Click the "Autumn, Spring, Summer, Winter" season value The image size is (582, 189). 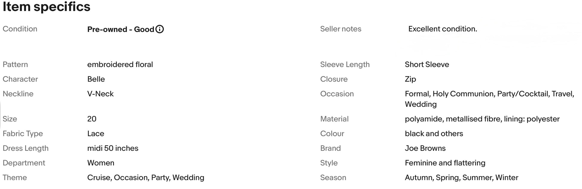pos(461,177)
